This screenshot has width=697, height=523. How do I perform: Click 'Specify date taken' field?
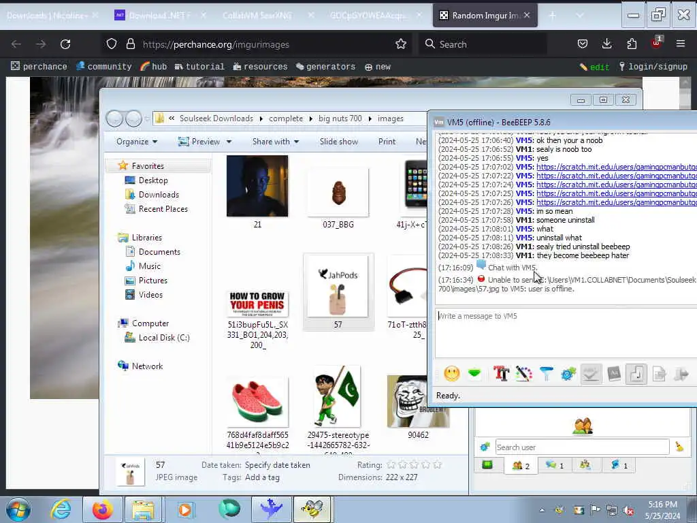[278, 464]
